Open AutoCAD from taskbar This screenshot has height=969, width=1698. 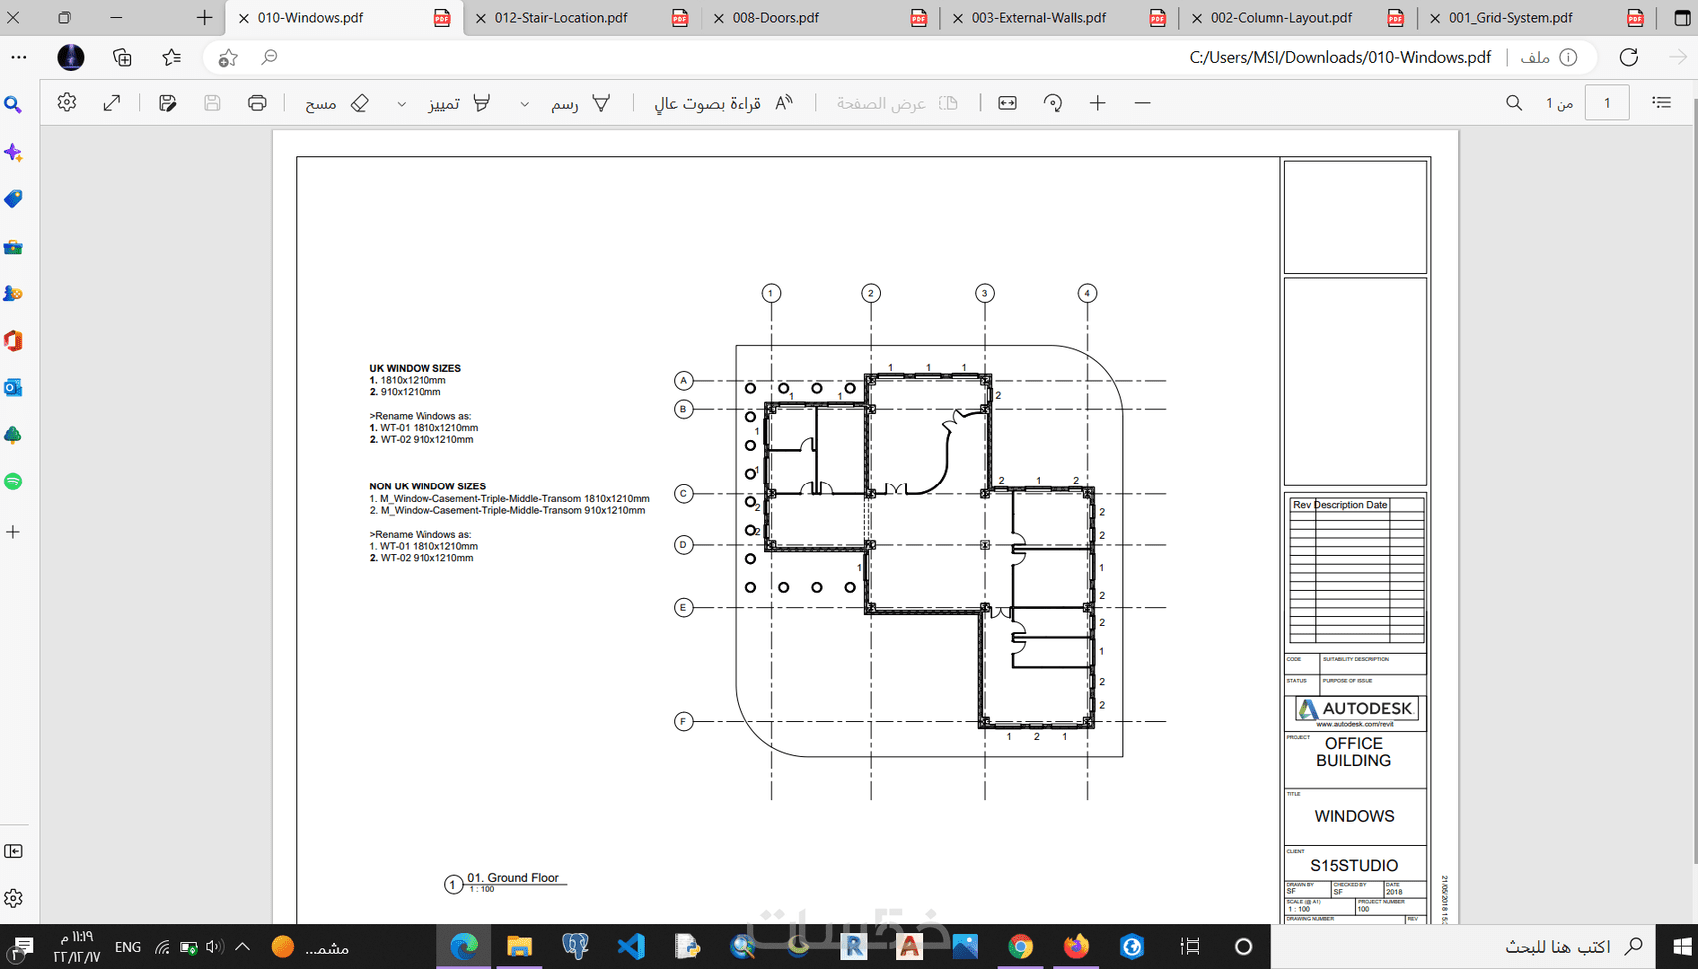click(910, 946)
